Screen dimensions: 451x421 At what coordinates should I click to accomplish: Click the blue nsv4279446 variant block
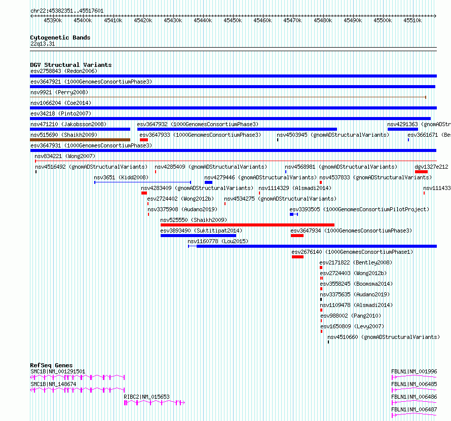[209, 182]
